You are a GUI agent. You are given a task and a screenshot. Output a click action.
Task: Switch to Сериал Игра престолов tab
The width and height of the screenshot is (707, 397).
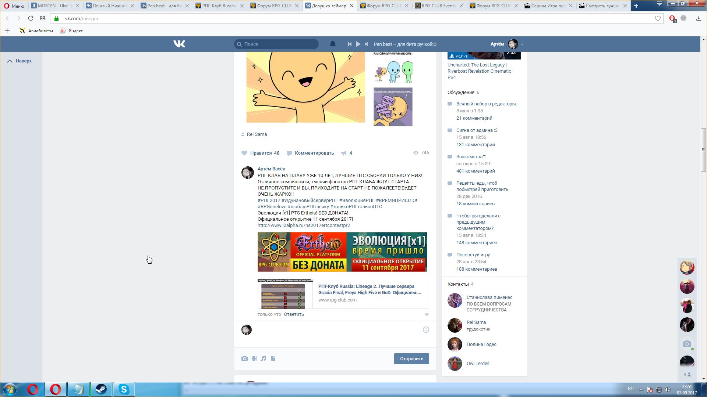(x=548, y=6)
